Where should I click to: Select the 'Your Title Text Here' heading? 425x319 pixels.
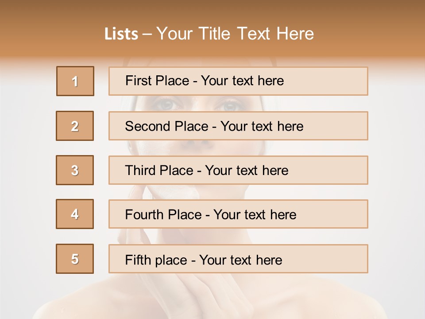point(235,34)
